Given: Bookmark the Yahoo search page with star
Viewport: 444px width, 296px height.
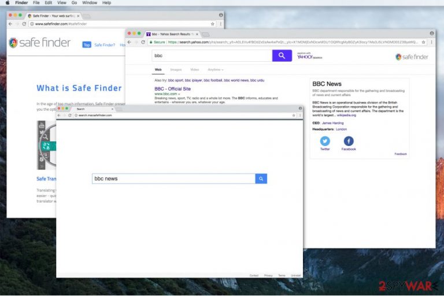Looking at the screenshot, I should (x=424, y=42).
